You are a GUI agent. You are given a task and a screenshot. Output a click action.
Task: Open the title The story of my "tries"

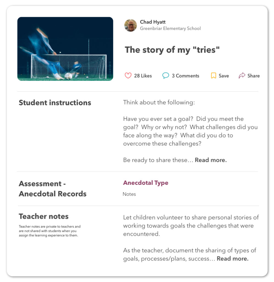pyautogui.click(x=172, y=50)
